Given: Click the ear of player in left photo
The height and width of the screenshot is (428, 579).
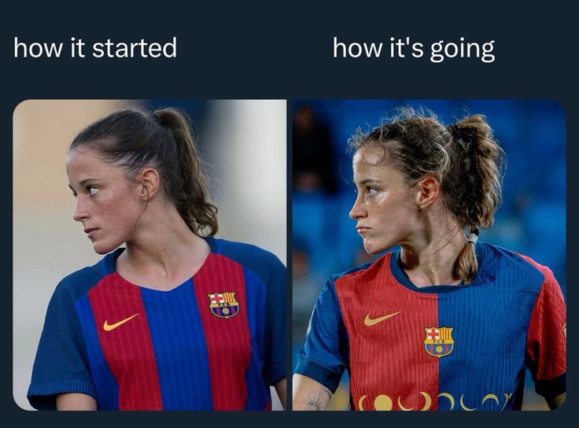Looking at the screenshot, I should 149,184.
